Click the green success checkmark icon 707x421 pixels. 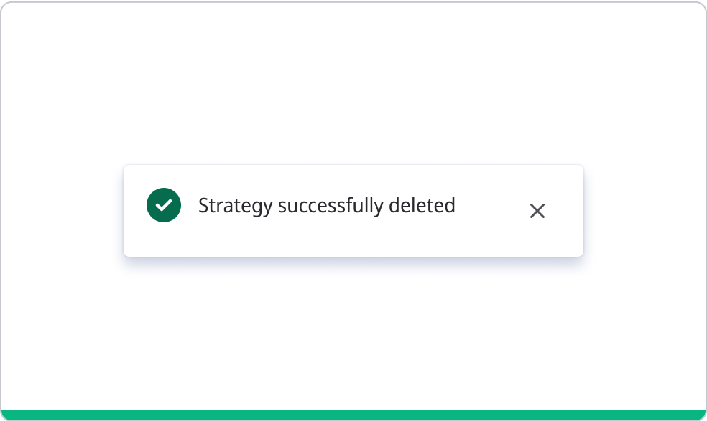pos(164,206)
